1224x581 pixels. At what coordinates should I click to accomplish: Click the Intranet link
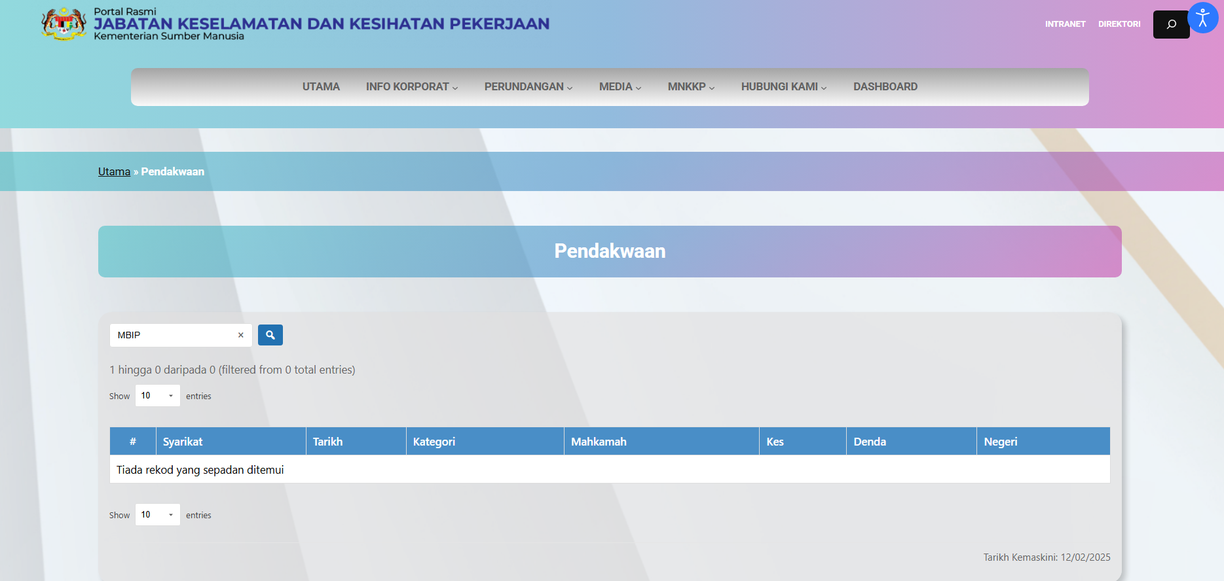click(x=1065, y=24)
